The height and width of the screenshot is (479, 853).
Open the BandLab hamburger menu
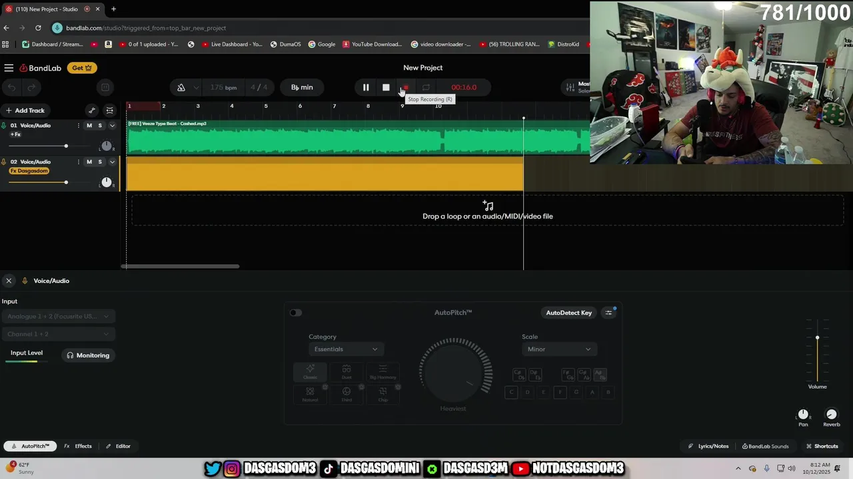tap(9, 68)
